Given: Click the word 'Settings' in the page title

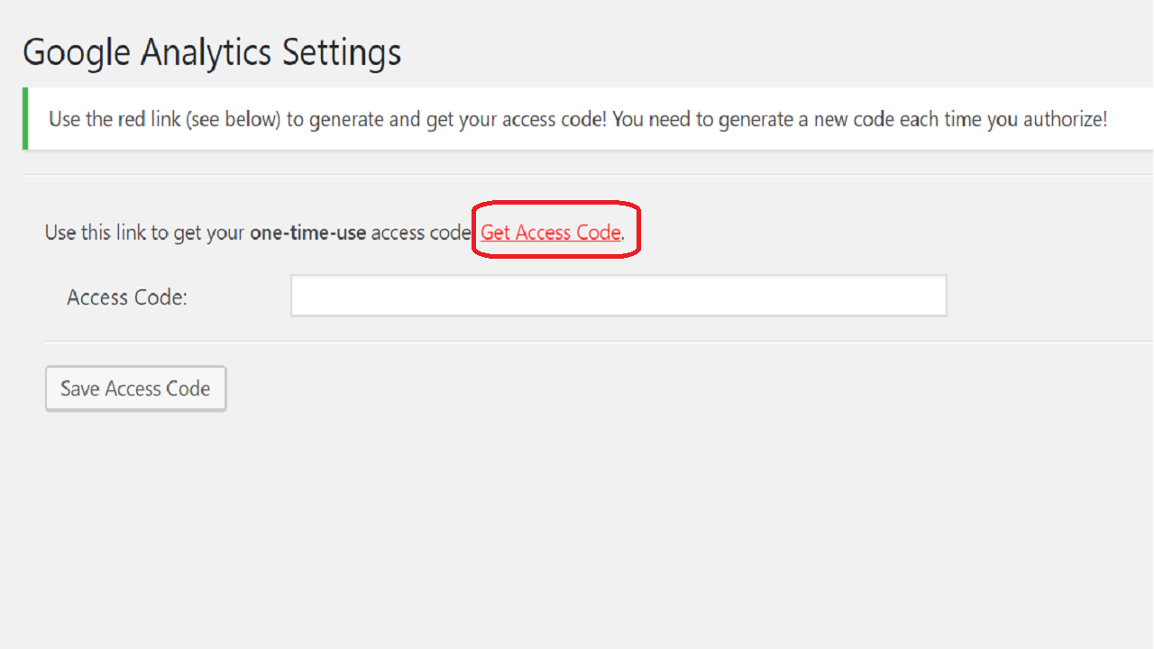Looking at the screenshot, I should (x=342, y=52).
